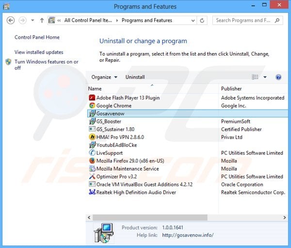Expand the address bar history dropdown

tap(193, 20)
